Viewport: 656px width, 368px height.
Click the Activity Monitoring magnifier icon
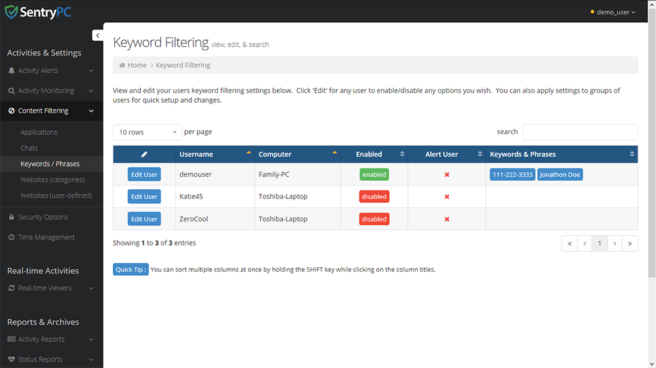pos(11,90)
